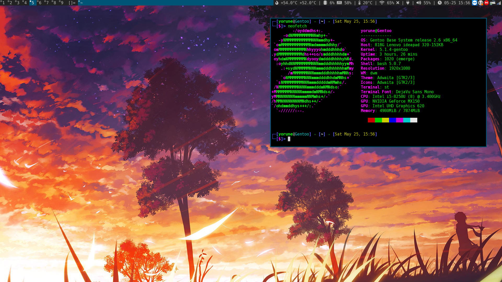The image size is (502, 282).
Task: Click the white color block in neofetch
Action: (414, 120)
